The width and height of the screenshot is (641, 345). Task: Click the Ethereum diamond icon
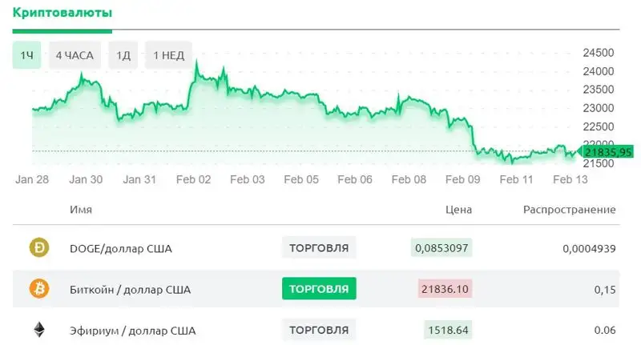[39, 330]
